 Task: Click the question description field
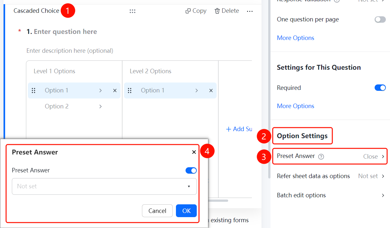point(70,51)
